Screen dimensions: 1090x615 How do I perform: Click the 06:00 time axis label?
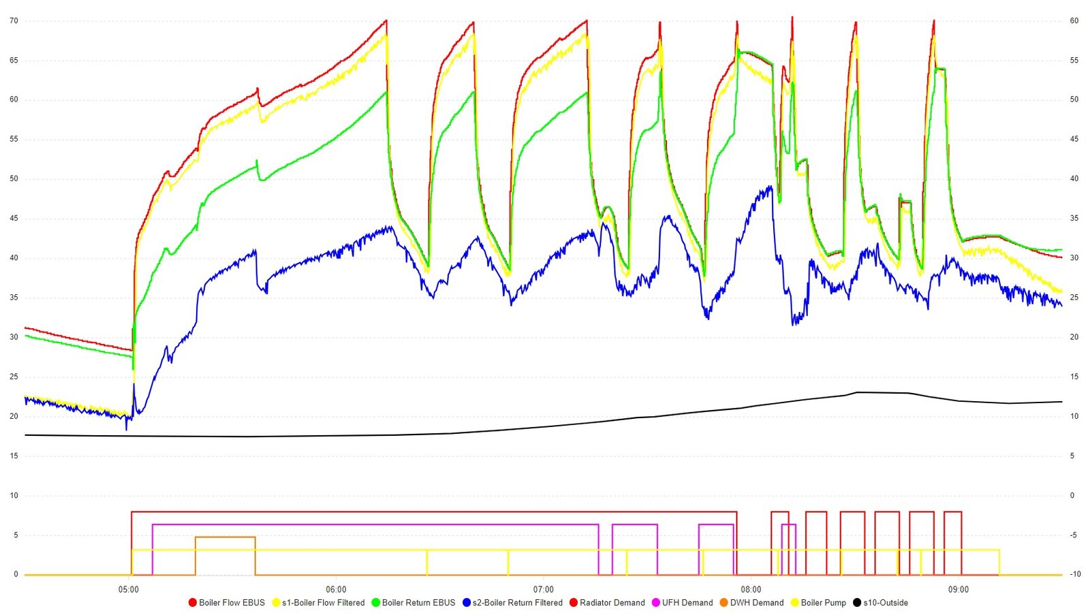point(337,590)
